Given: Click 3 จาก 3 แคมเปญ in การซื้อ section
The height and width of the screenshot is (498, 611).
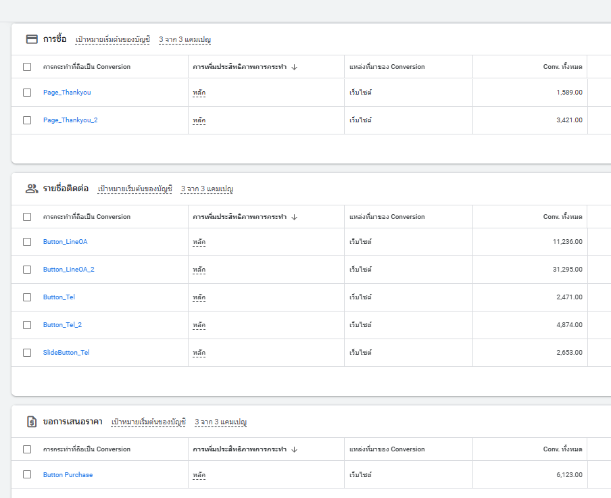Looking at the screenshot, I should pos(185,40).
